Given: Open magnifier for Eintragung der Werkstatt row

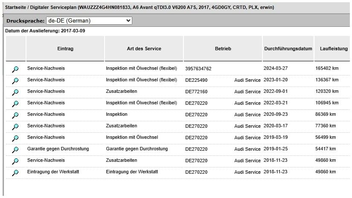Looking at the screenshot, I should coord(15,172).
